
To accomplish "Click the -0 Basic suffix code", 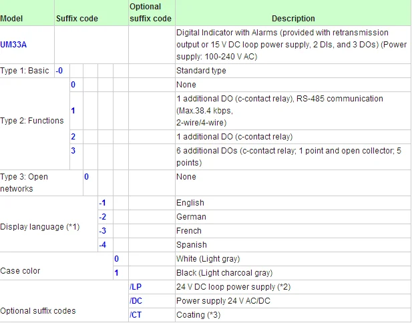I will point(60,70).
